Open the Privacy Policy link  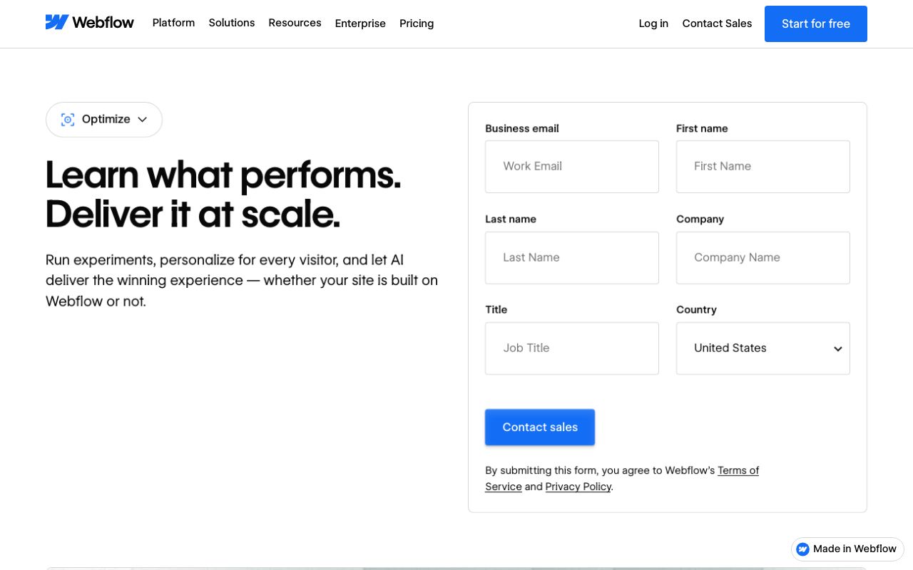[578, 487]
